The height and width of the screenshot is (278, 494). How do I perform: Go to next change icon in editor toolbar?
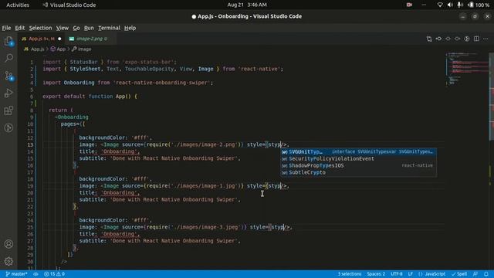click(x=458, y=39)
